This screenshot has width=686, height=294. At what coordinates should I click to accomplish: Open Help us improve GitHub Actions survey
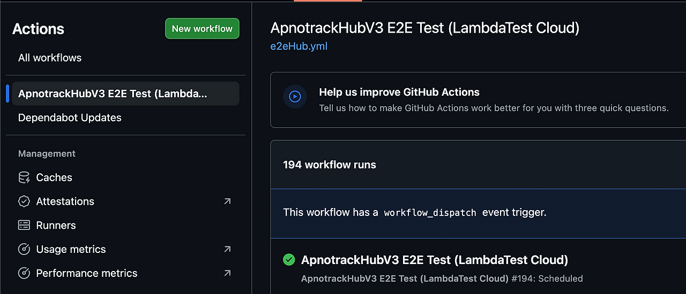click(399, 92)
